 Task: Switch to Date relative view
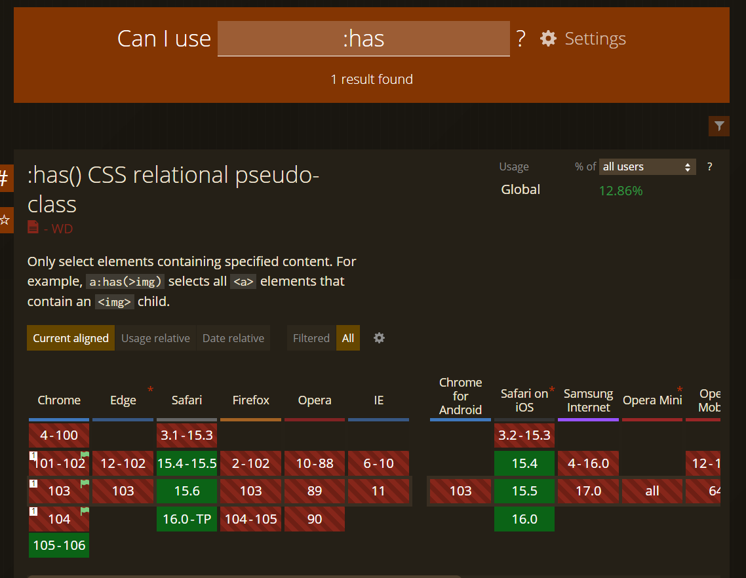pyautogui.click(x=233, y=338)
